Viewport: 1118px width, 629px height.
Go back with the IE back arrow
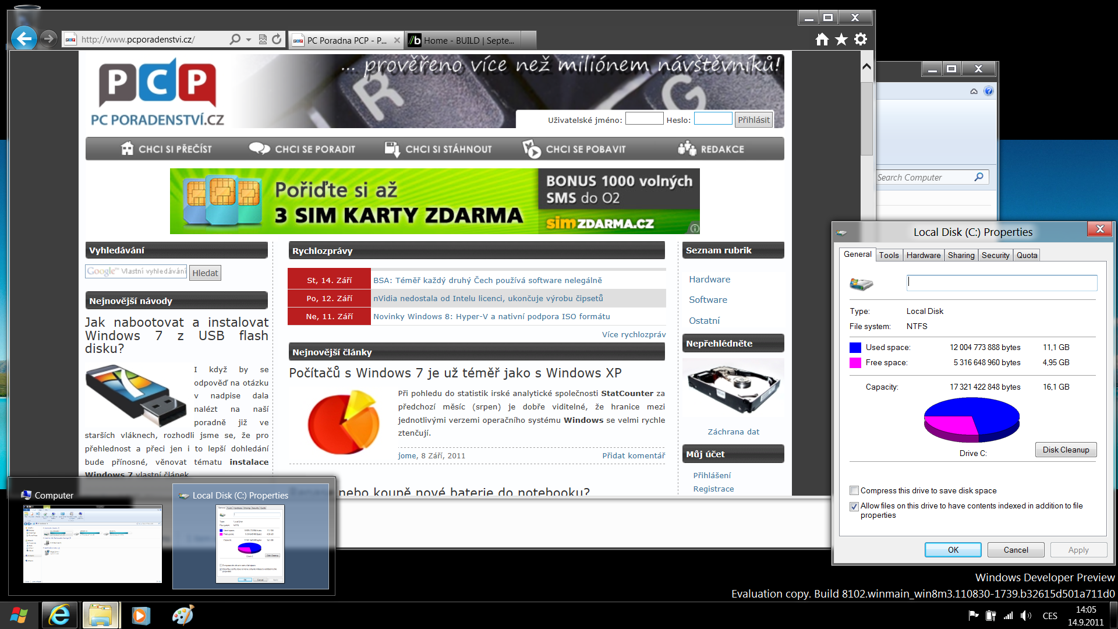click(24, 39)
